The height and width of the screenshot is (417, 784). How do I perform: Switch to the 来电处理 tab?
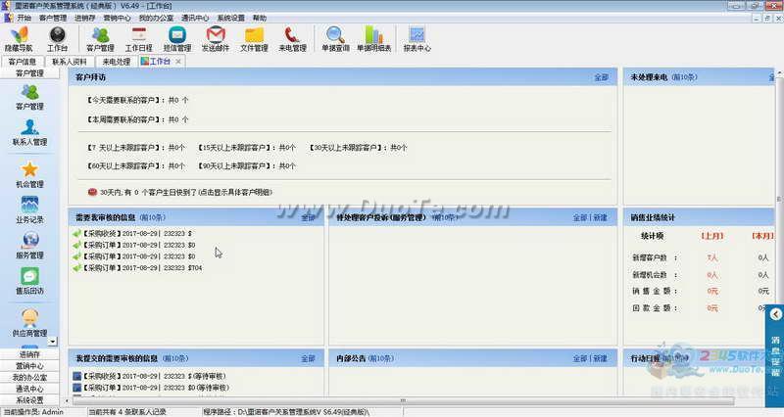116,62
